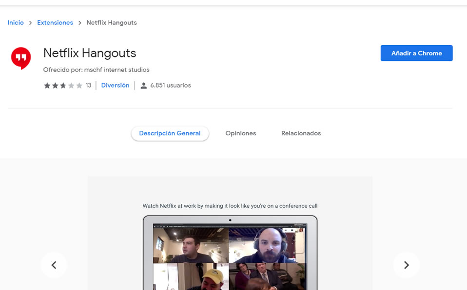
Task: Click the 13 ratings count
Action: [x=88, y=85]
